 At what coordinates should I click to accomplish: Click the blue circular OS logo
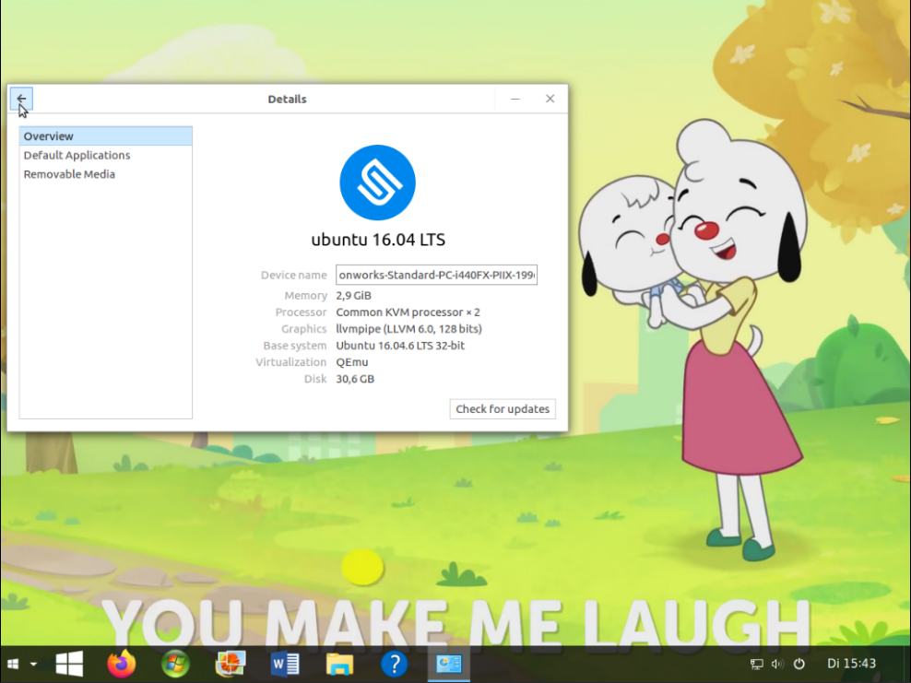click(x=378, y=183)
